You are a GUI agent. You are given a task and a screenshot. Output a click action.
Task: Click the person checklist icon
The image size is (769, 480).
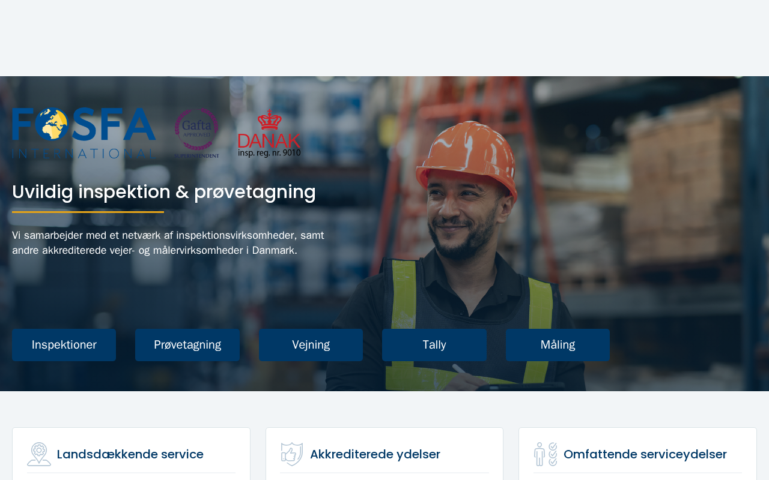click(x=546, y=454)
